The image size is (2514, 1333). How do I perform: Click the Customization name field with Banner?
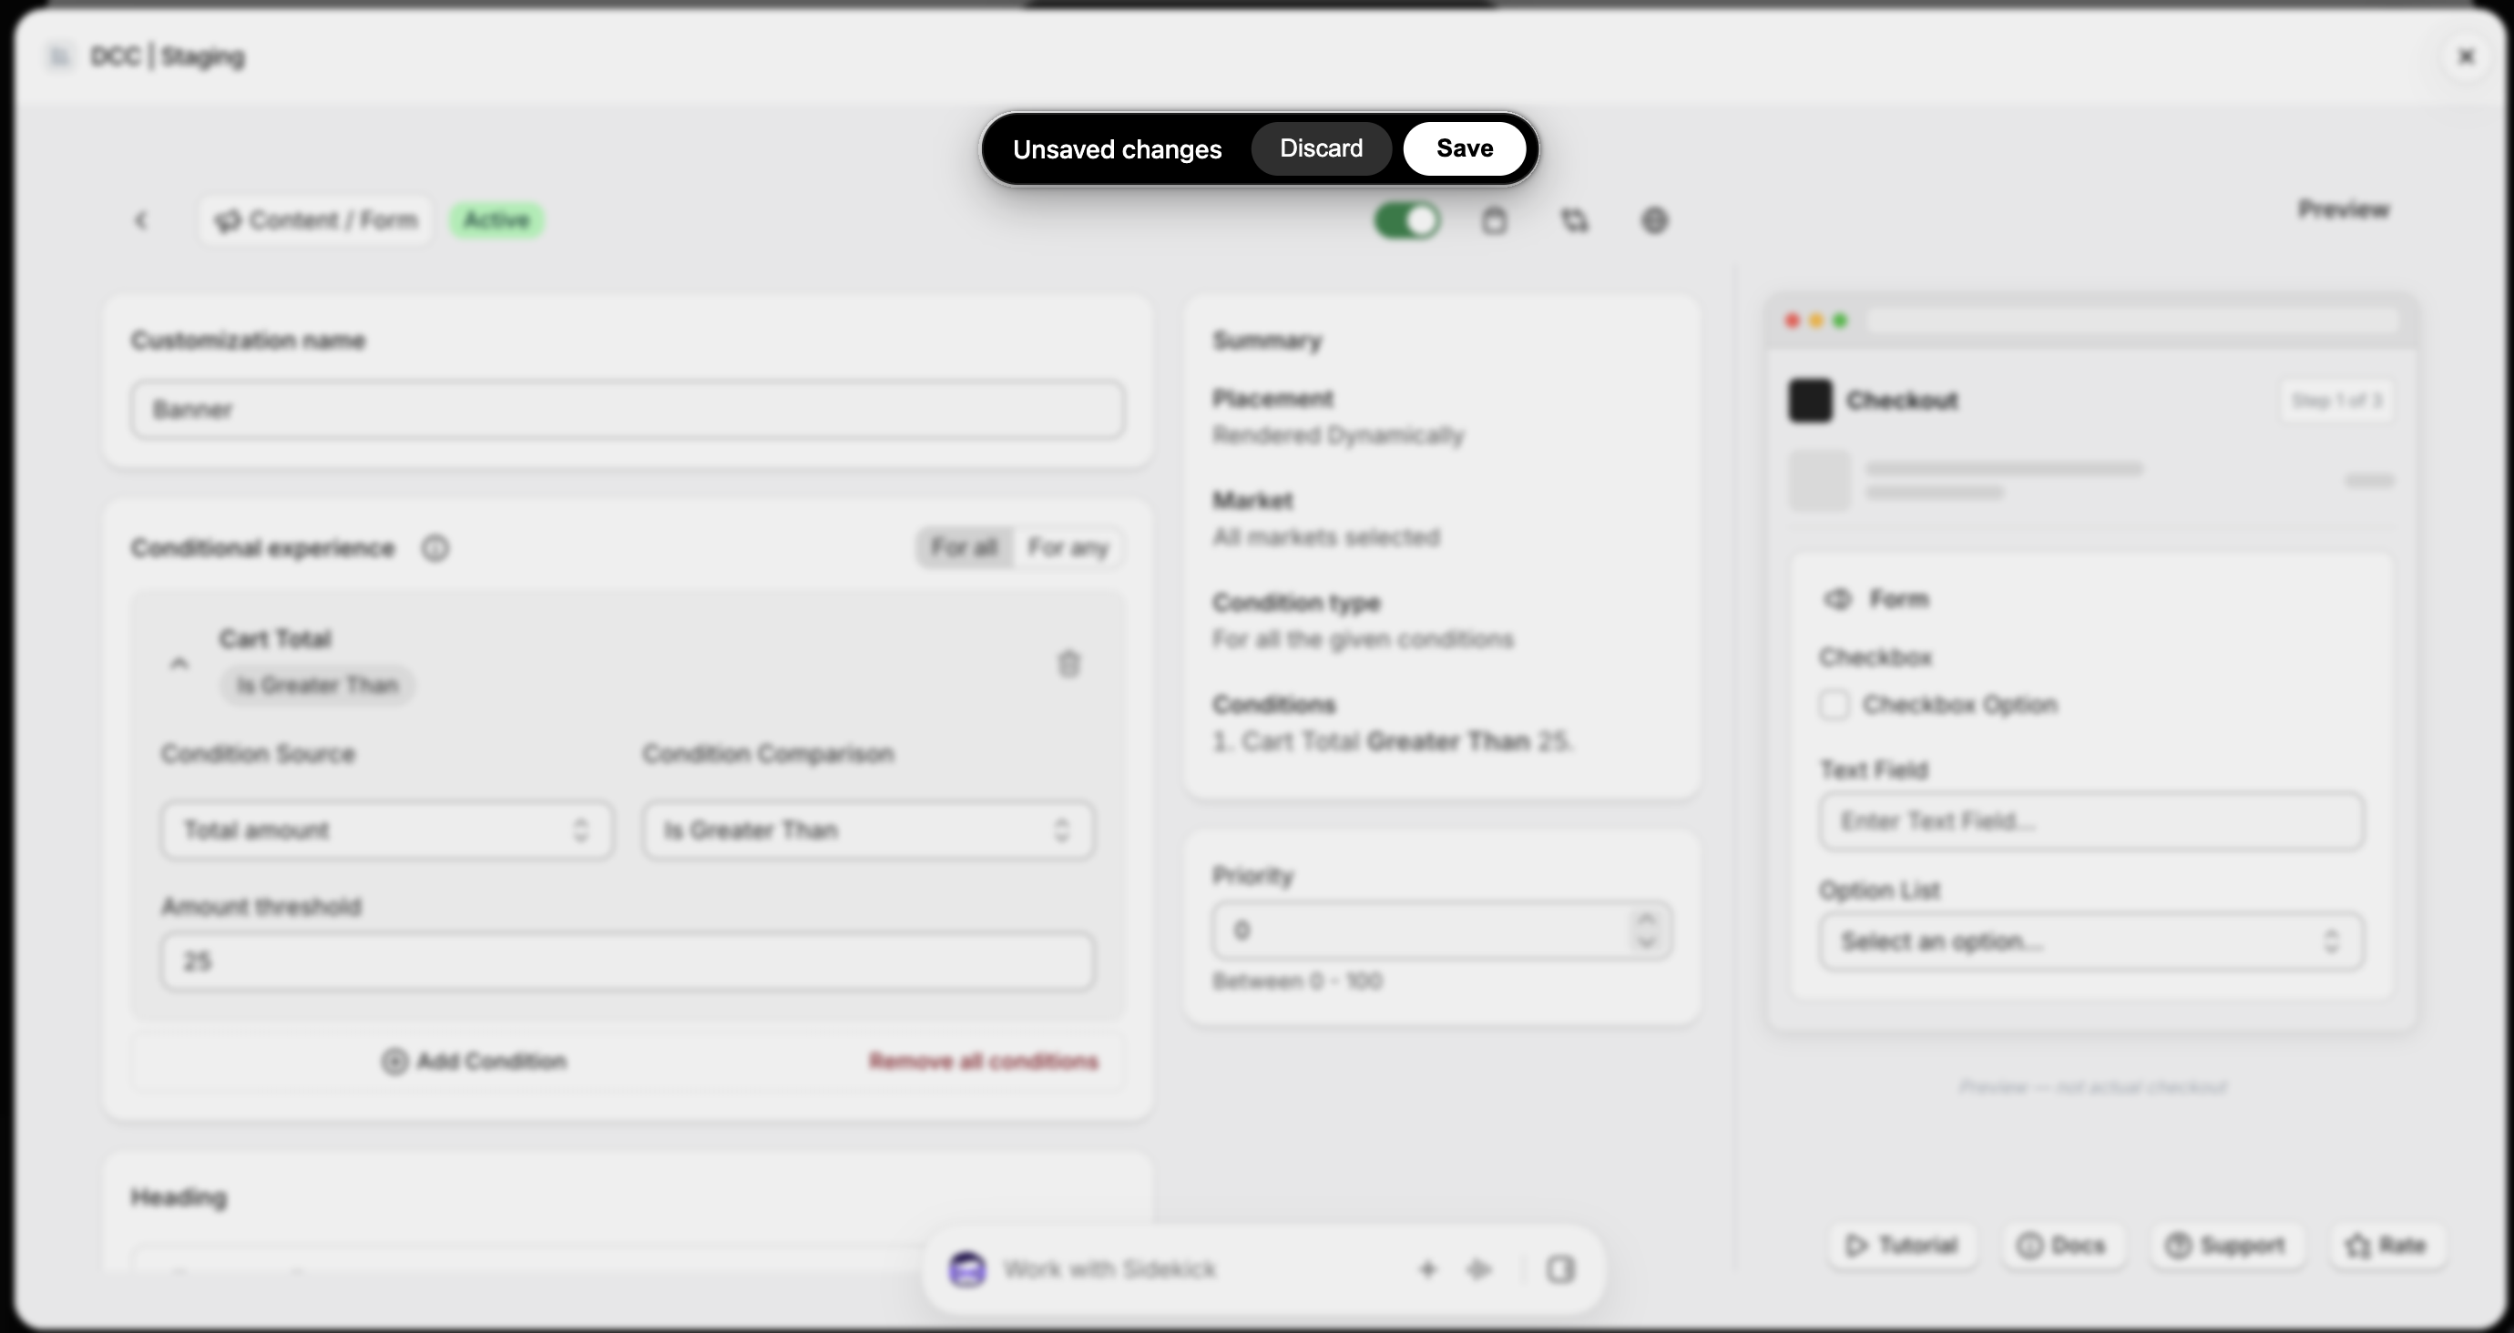point(628,410)
